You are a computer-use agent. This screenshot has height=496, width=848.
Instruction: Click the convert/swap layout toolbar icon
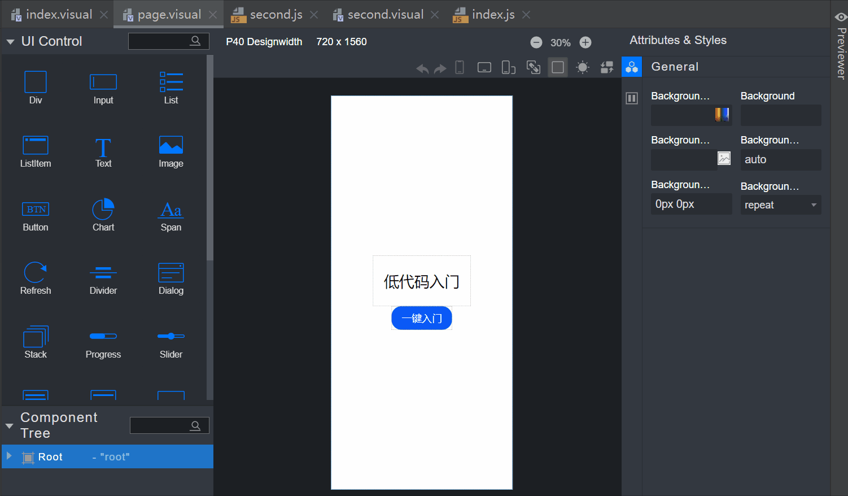tap(607, 68)
